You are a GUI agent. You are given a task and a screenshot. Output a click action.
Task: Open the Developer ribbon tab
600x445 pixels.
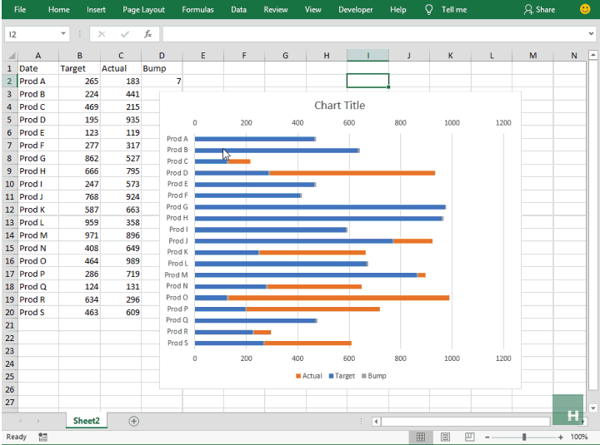pyautogui.click(x=356, y=9)
